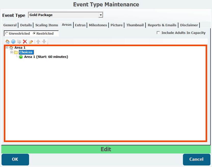Image resolution: width=212 pixels, height=167 pixels.
Task: Click the pencil edit note icon
Action: [x=31, y=42]
